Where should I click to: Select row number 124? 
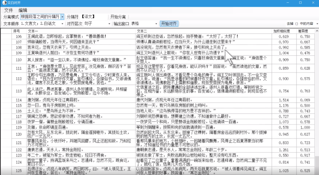(x=19, y=162)
